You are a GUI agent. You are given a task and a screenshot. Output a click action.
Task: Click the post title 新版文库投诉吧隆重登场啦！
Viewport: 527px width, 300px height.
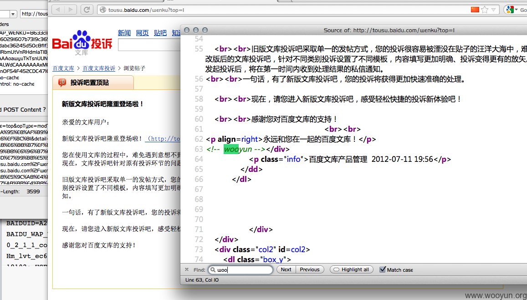coord(102,104)
